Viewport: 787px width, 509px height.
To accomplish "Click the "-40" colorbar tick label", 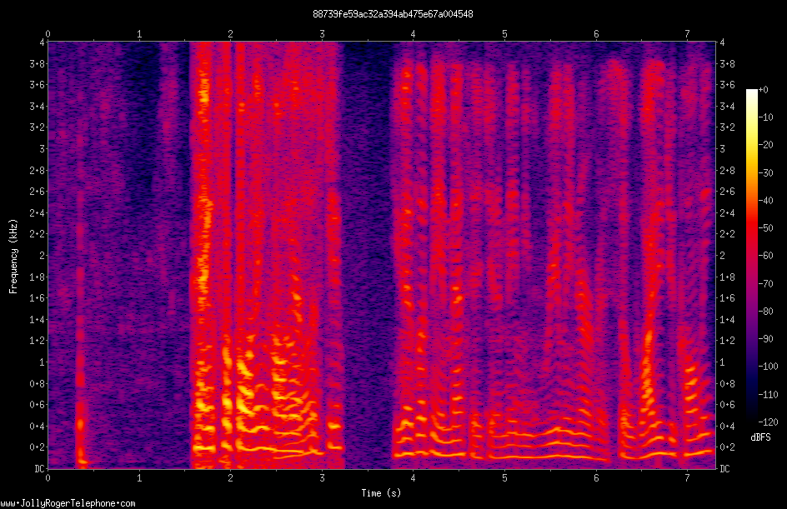I will (x=765, y=201).
